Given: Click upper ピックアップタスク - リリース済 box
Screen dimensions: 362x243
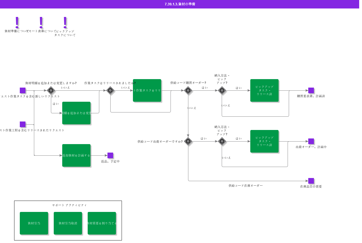Looking at the screenshot, I should click(x=264, y=90).
